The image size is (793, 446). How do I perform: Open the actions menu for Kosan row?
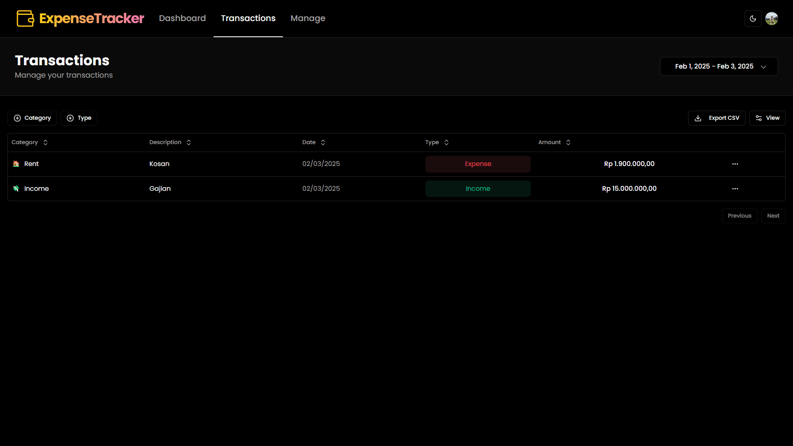click(x=735, y=164)
